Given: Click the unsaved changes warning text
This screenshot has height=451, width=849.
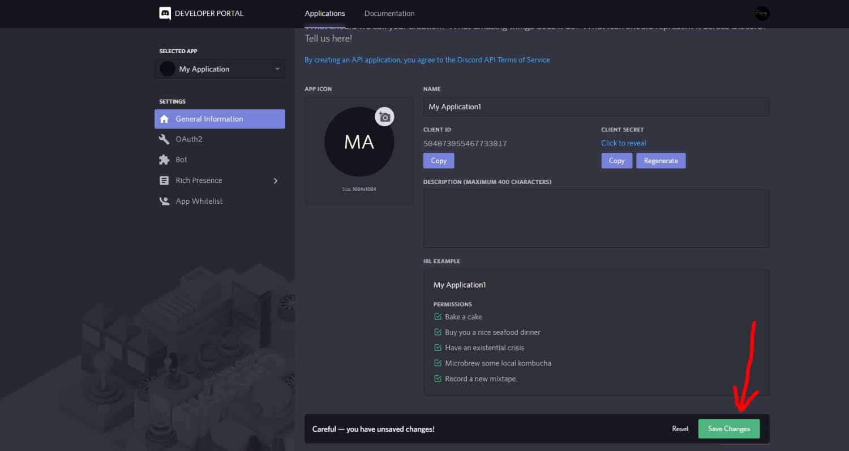Looking at the screenshot, I should tap(374, 429).
